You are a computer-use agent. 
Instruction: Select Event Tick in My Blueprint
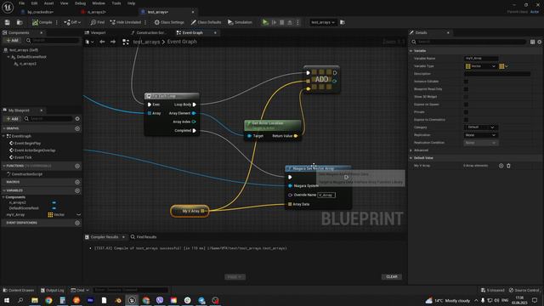[23, 157]
